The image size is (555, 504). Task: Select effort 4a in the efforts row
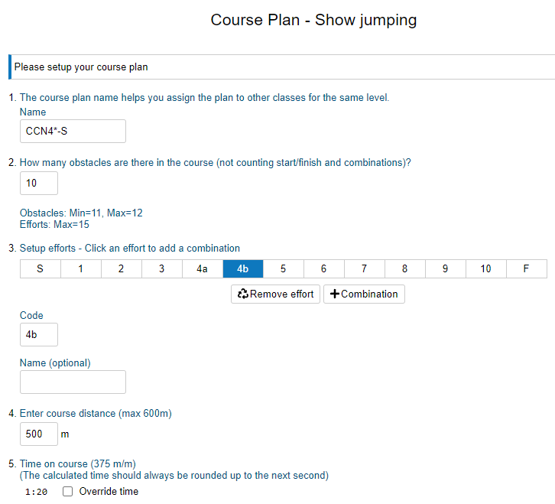(x=202, y=269)
